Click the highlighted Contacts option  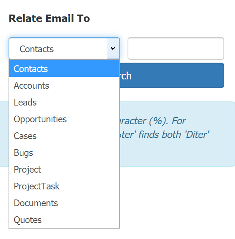64,69
